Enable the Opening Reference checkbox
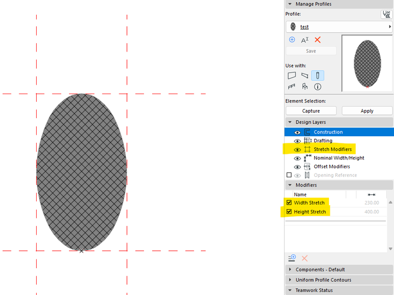The image size is (394, 295). tap(289, 175)
